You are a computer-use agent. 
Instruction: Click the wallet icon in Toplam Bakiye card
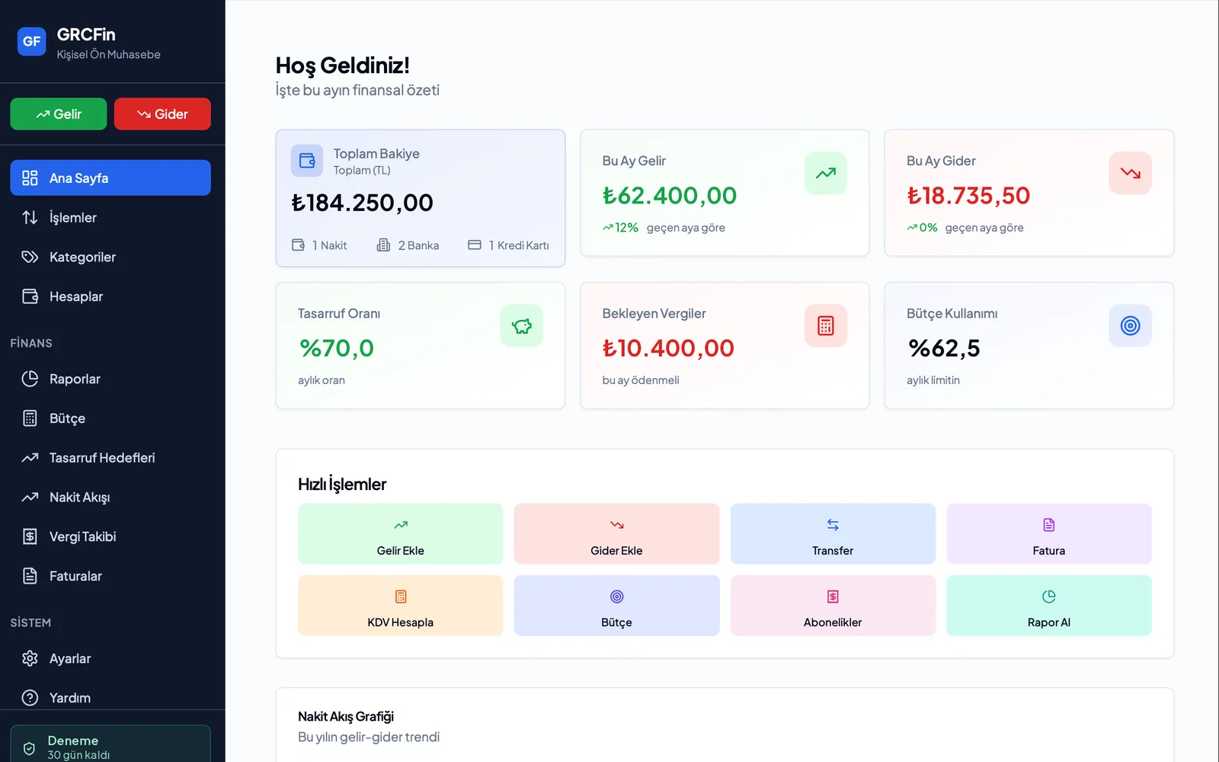(x=307, y=161)
